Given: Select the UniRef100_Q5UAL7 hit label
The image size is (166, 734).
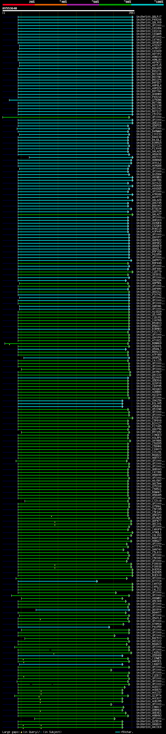Looking at the screenshot, I should click(x=149, y=349).
